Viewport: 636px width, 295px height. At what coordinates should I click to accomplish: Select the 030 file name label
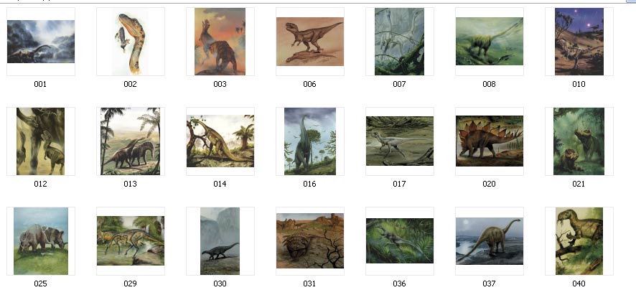(x=220, y=284)
